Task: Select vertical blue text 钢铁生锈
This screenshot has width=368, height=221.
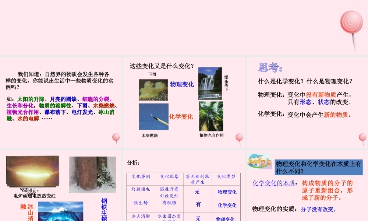Action: tap(104, 210)
